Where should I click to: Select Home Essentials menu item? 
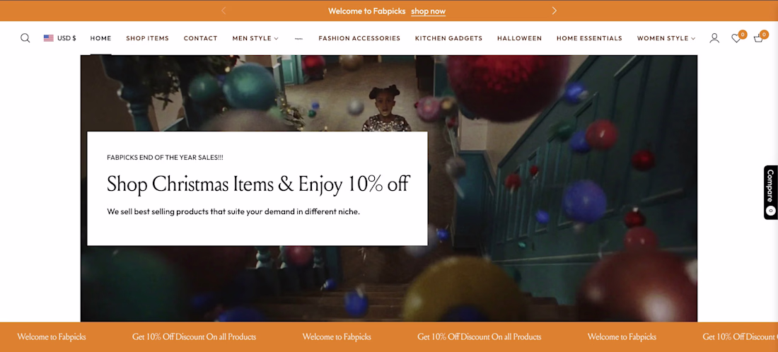[589, 38]
